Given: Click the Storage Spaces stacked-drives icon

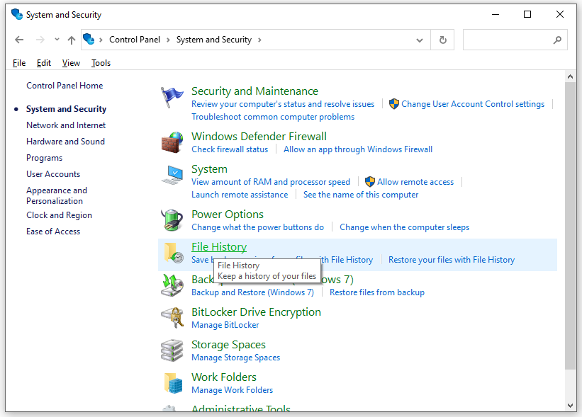Looking at the screenshot, I should point(172,350).
